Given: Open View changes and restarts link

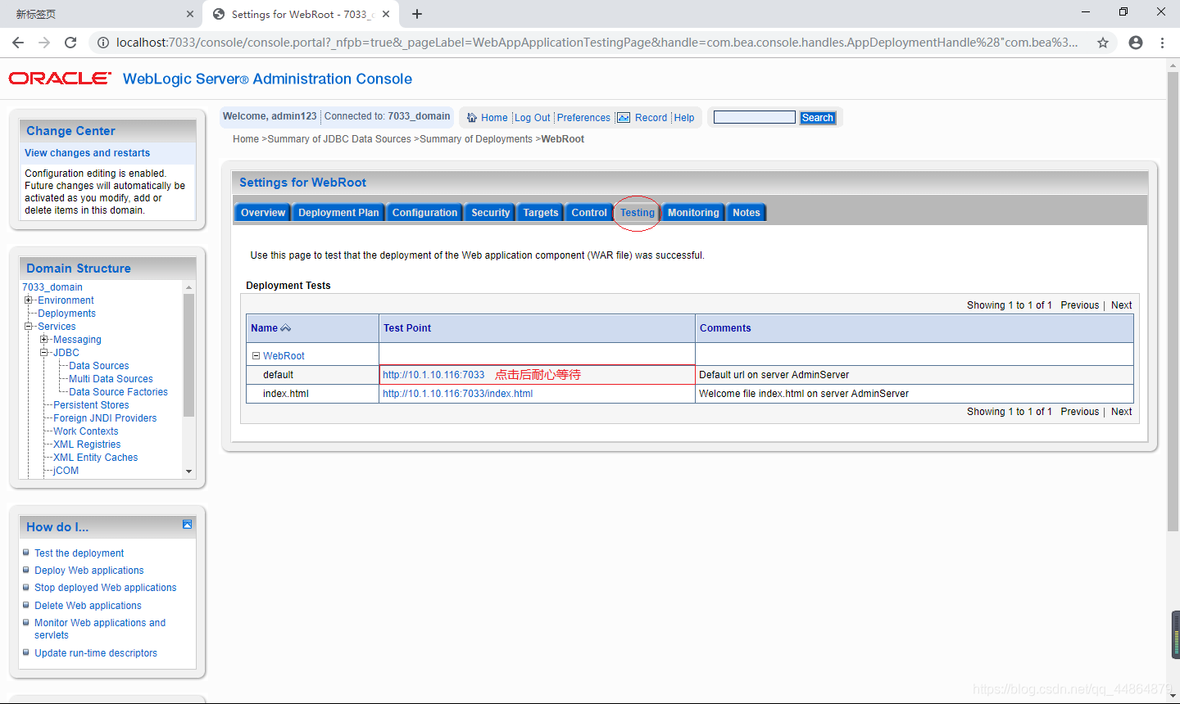Looking at the screenshot, I should [88, 153].
